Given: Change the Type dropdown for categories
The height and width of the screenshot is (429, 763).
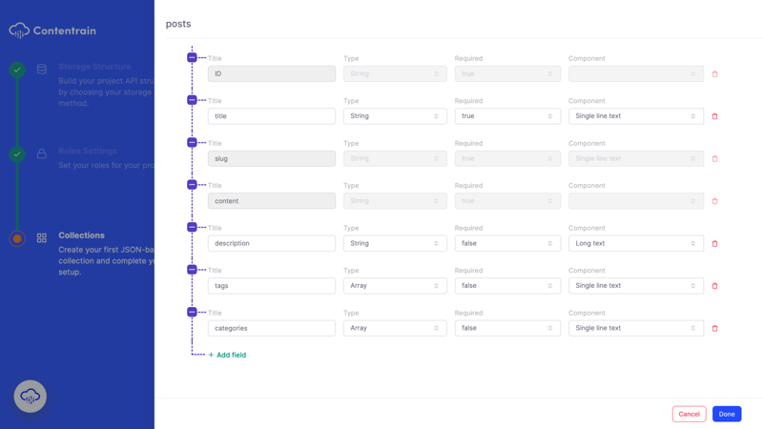Looking at the screenshot, I should pos(395,328).
